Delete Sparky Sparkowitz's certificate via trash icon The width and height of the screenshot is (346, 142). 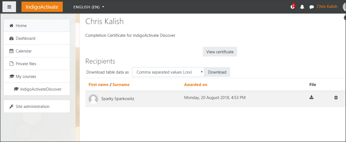tap(336, 97)
